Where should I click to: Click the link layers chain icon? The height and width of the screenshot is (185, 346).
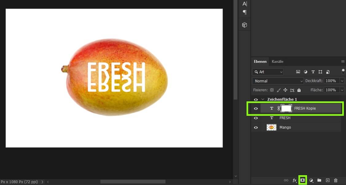click(286, 180)
